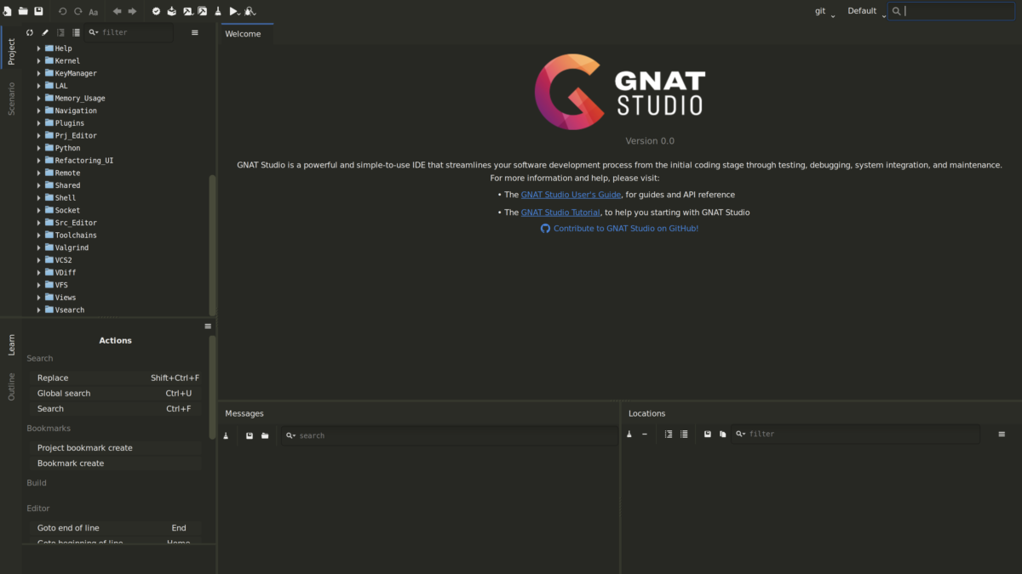The width and height of the screenshot is (1022, 574).
Task: Launch the debugger with the bug icon
Action: tap(249, 11)
